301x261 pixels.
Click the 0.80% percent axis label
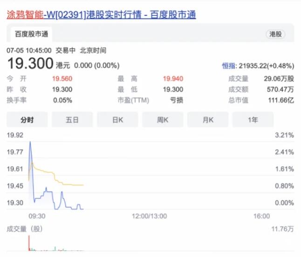[x=284, y=186]
